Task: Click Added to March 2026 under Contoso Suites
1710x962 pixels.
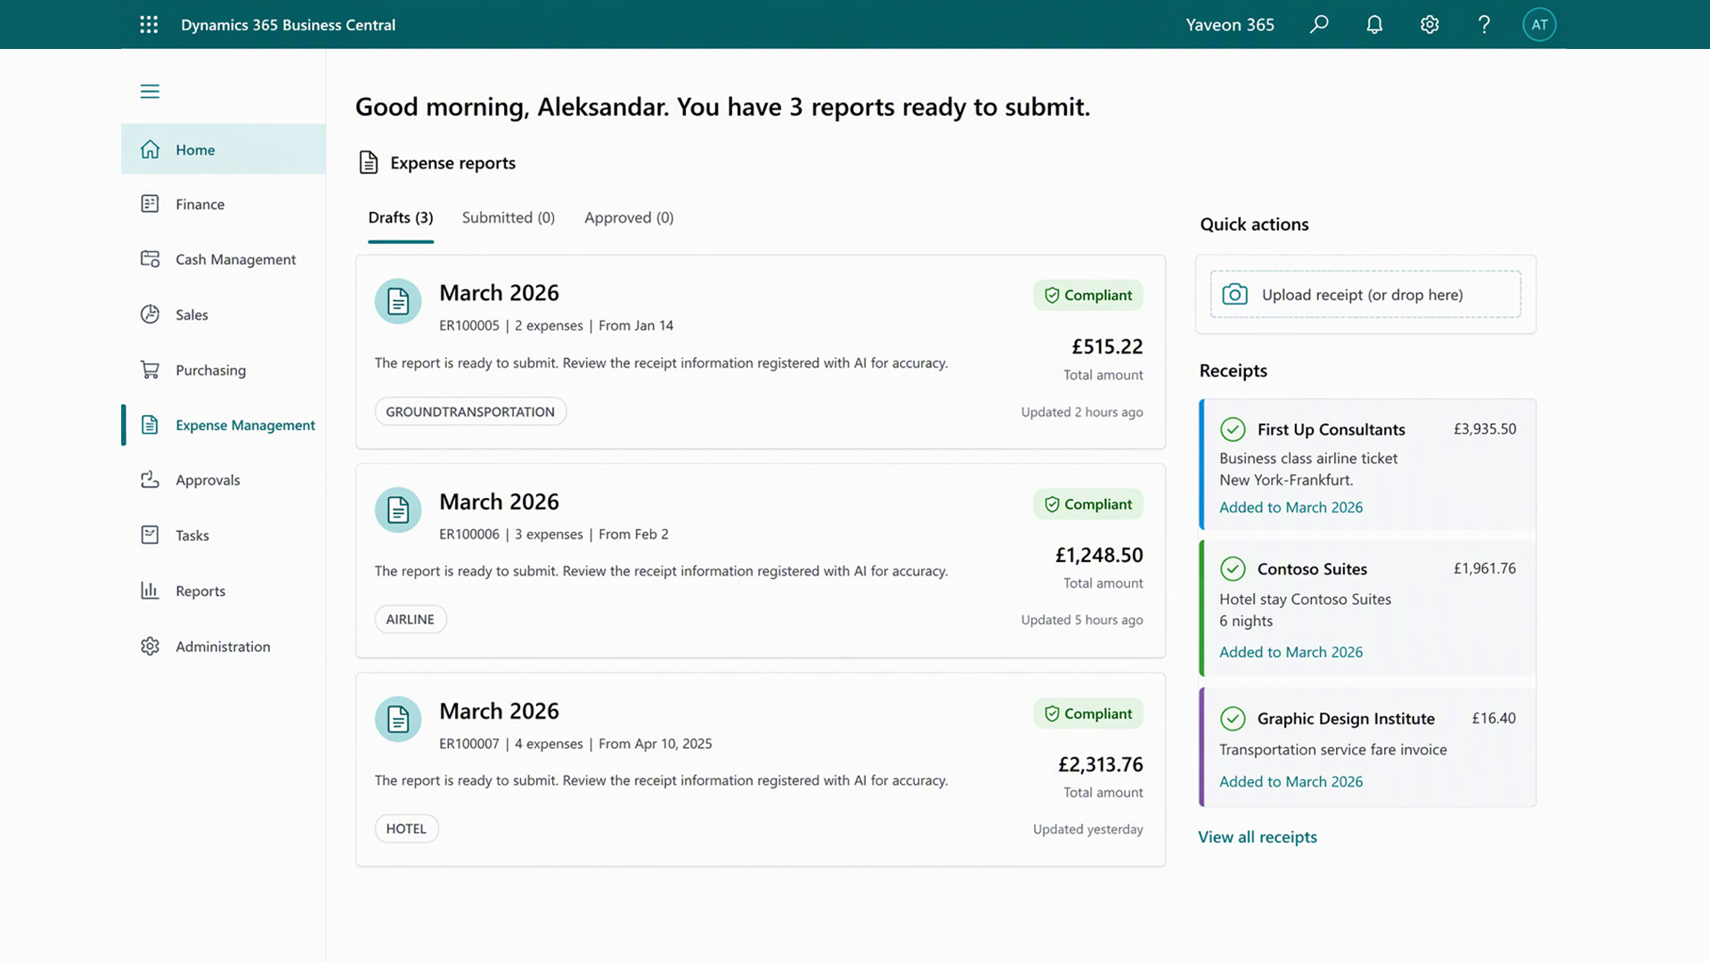Action: (x=1291, y=652)
